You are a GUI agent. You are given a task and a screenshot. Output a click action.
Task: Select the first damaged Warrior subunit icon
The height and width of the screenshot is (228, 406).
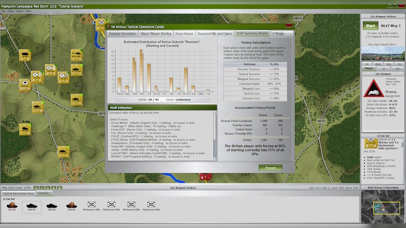point(12,206)
